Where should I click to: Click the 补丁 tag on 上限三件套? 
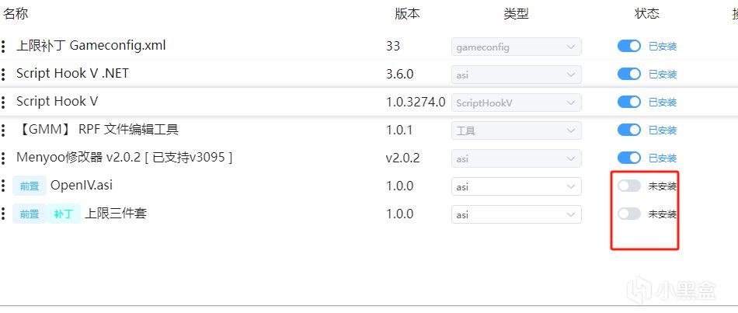coord(64,214)
